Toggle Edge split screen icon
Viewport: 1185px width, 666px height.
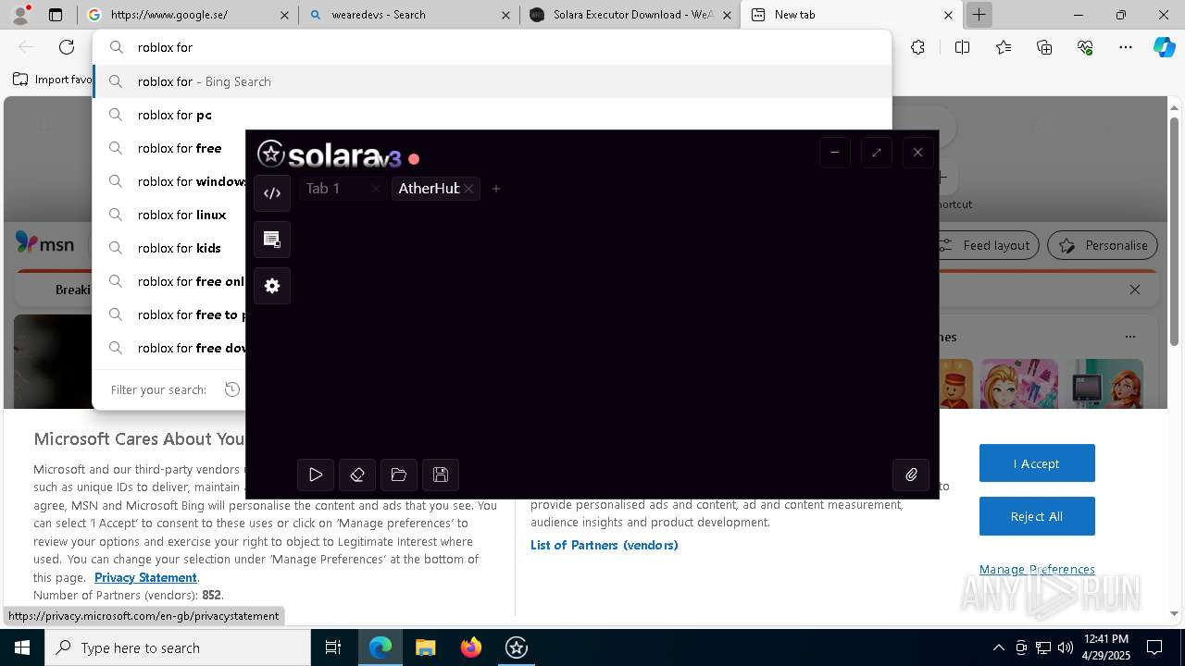[962, 47]
